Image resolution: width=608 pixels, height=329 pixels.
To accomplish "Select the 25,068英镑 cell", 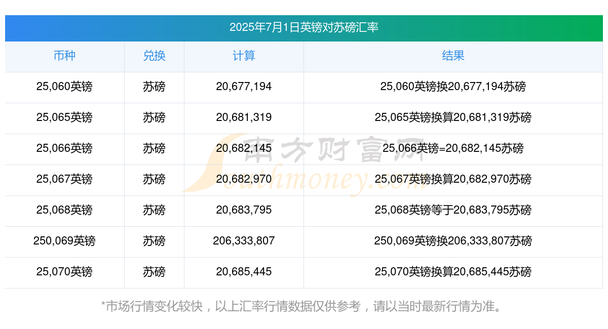I will [64, 210].
